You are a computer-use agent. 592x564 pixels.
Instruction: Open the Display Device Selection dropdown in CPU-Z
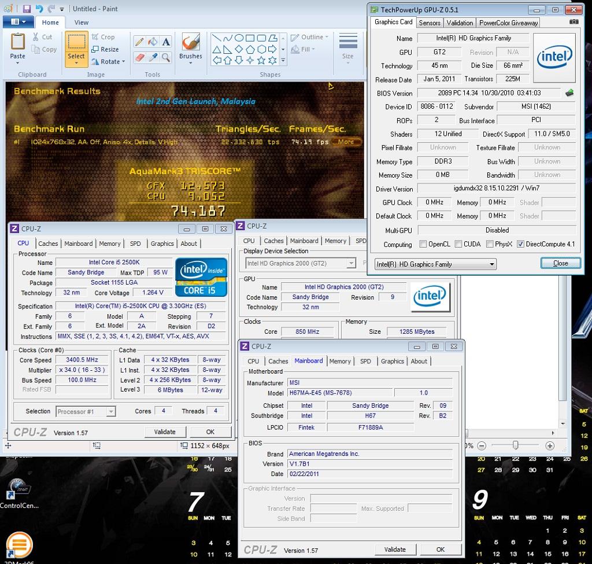coord(351,263)
